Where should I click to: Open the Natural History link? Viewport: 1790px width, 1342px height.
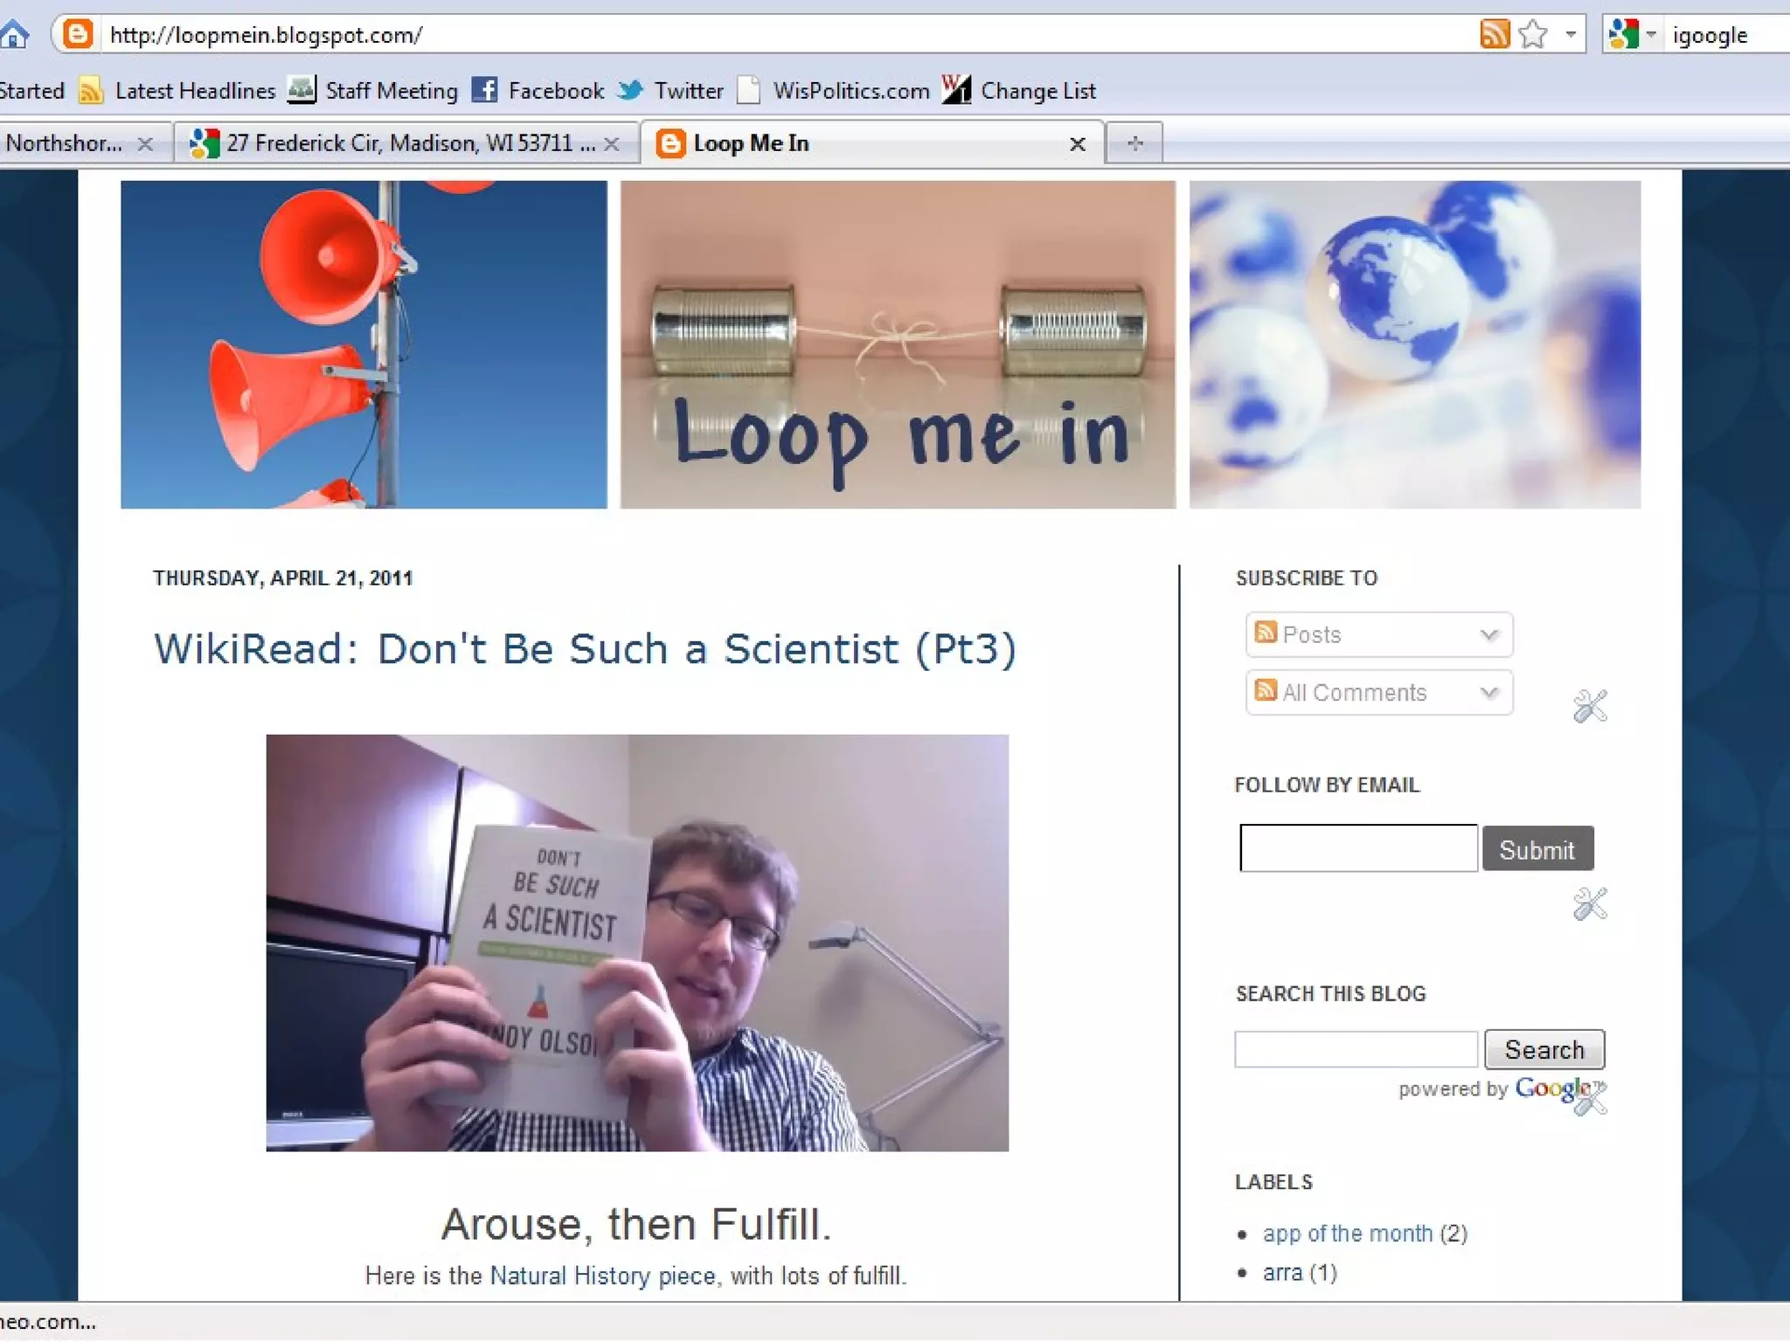tap(569, 1276)
